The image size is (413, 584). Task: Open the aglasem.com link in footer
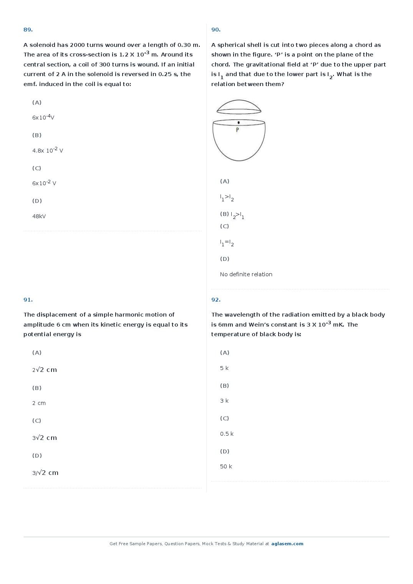point(287,544)
